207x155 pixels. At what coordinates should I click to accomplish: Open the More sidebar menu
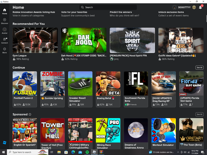tap(5, 50)
